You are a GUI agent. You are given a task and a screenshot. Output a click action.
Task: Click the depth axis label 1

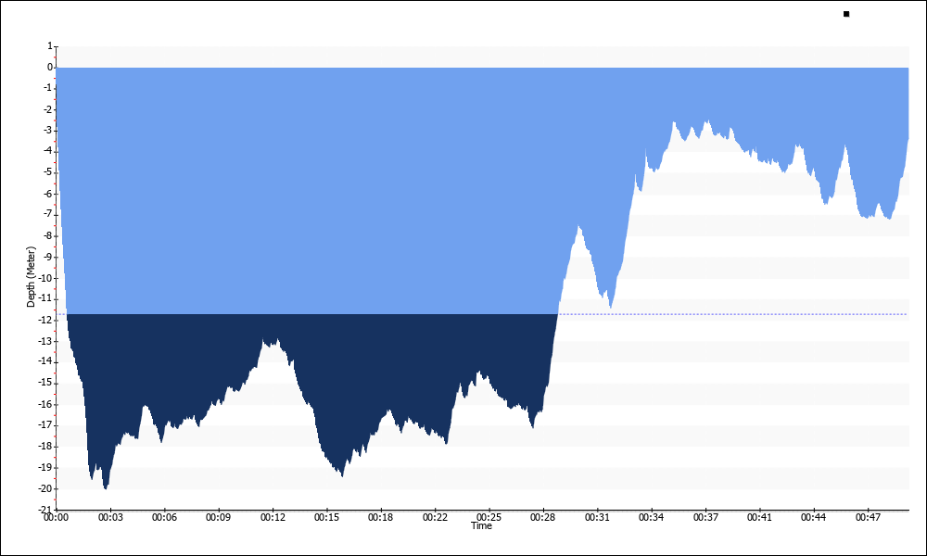point(50,45)
